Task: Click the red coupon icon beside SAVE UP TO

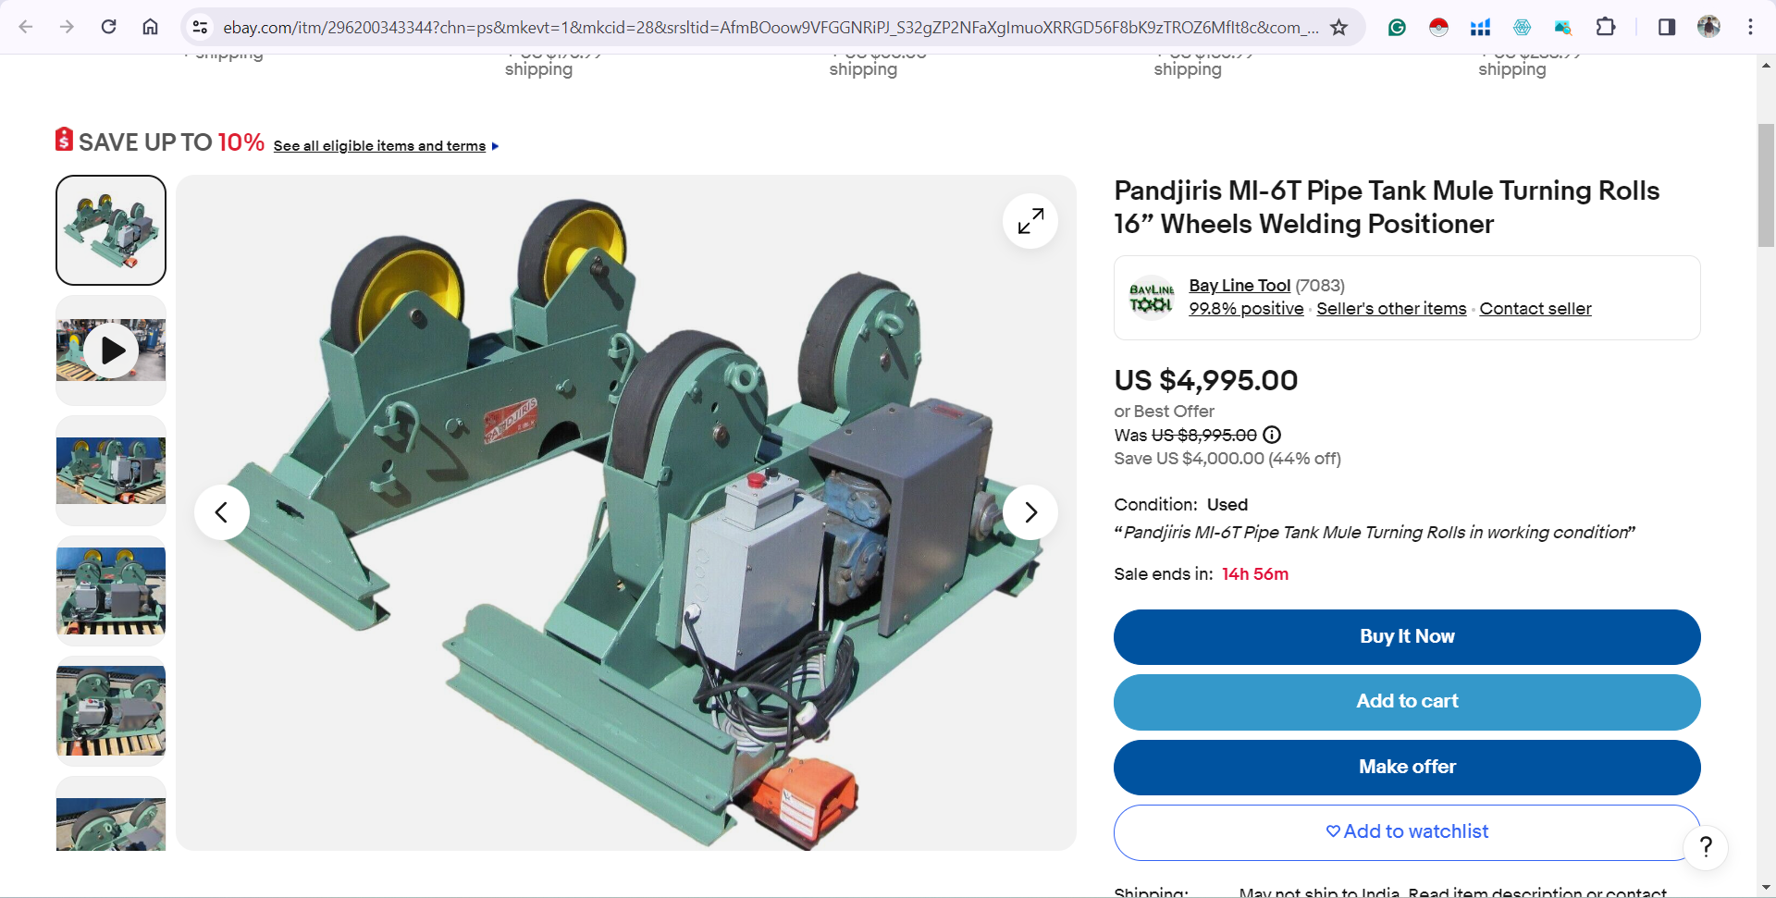Action: click(64, 140)
